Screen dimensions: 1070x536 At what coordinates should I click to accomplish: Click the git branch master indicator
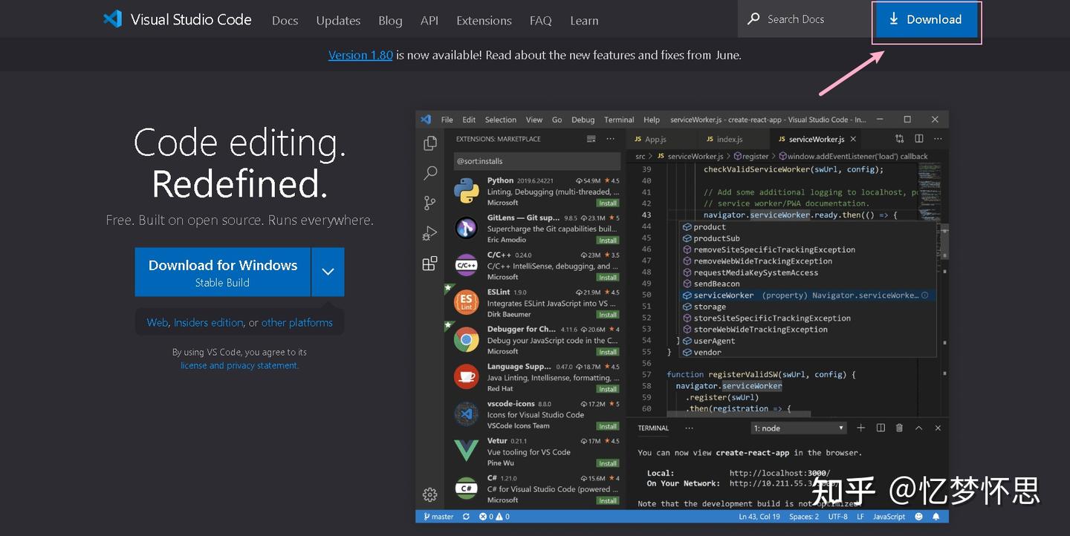click(x=438, y=516)
